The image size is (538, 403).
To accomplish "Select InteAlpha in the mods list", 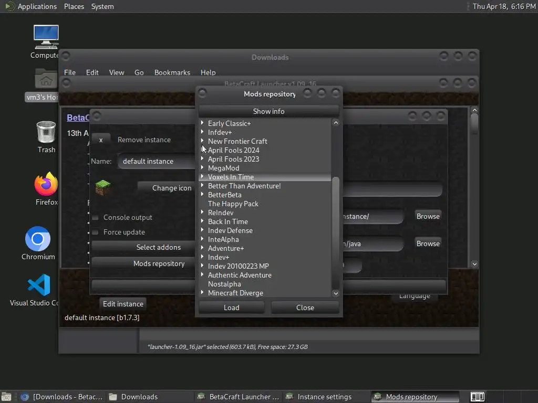I will (x=223, y=239).
